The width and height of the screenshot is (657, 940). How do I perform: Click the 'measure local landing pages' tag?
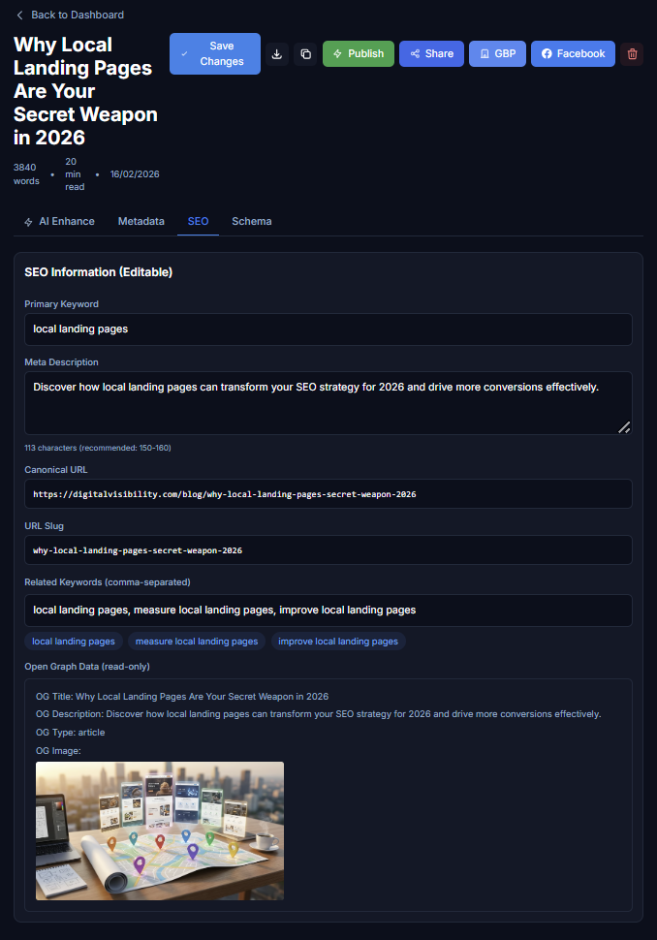(197, 642)
